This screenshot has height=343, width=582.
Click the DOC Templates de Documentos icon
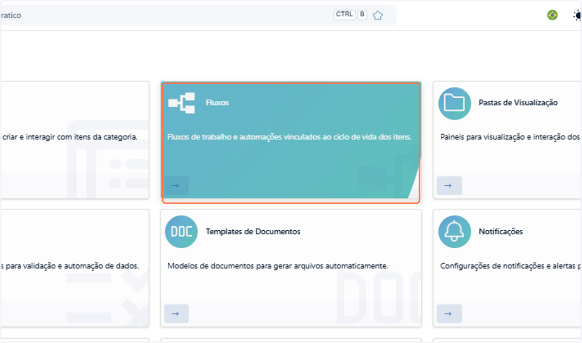click(x=181, y=232)
